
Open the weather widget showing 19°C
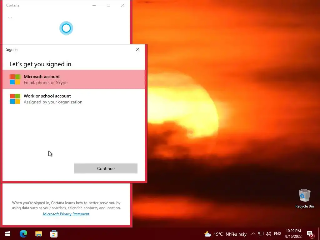point(225,234)
